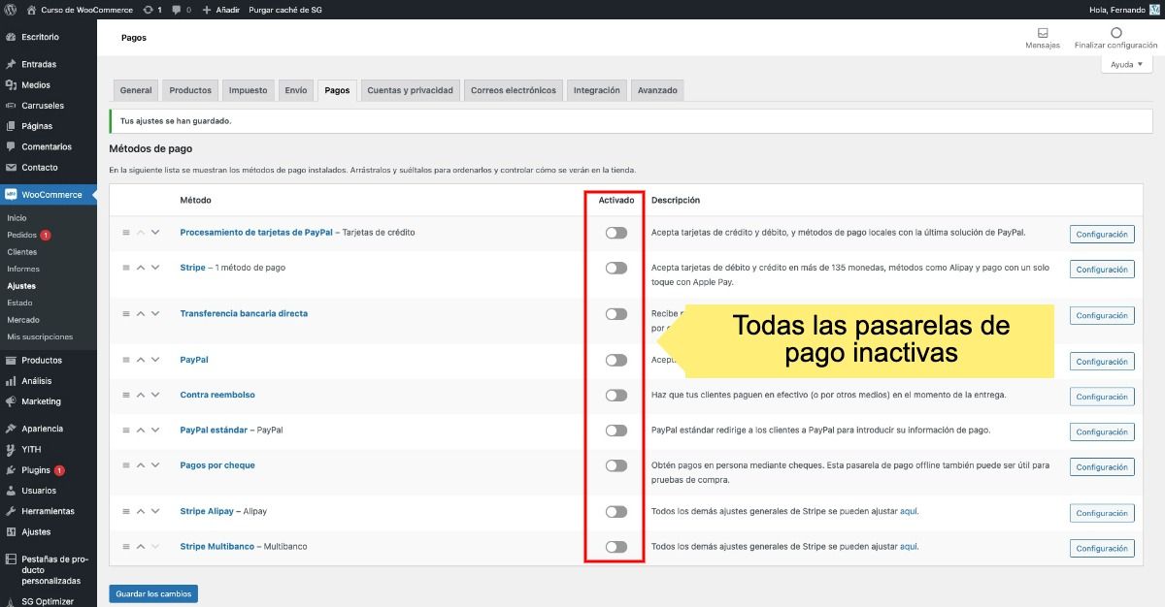This screenshot has height=607, width=1165.
Task: Click the WordPress logo in admin bar
Action: coord(10,10)
